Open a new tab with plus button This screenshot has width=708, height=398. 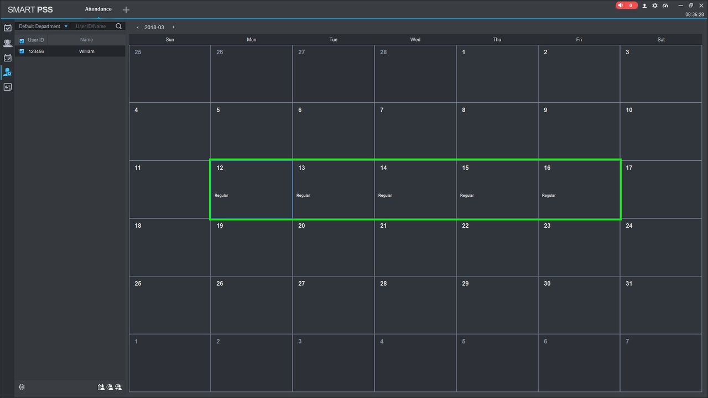click(126, 10)
